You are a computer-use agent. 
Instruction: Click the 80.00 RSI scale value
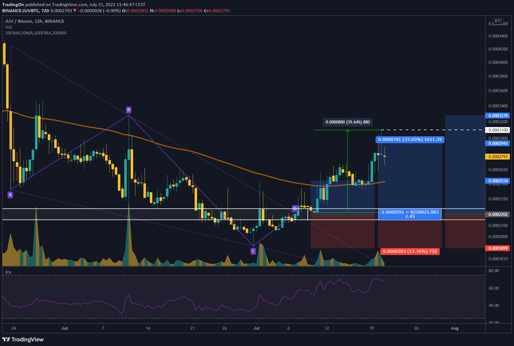coord(494,271)
